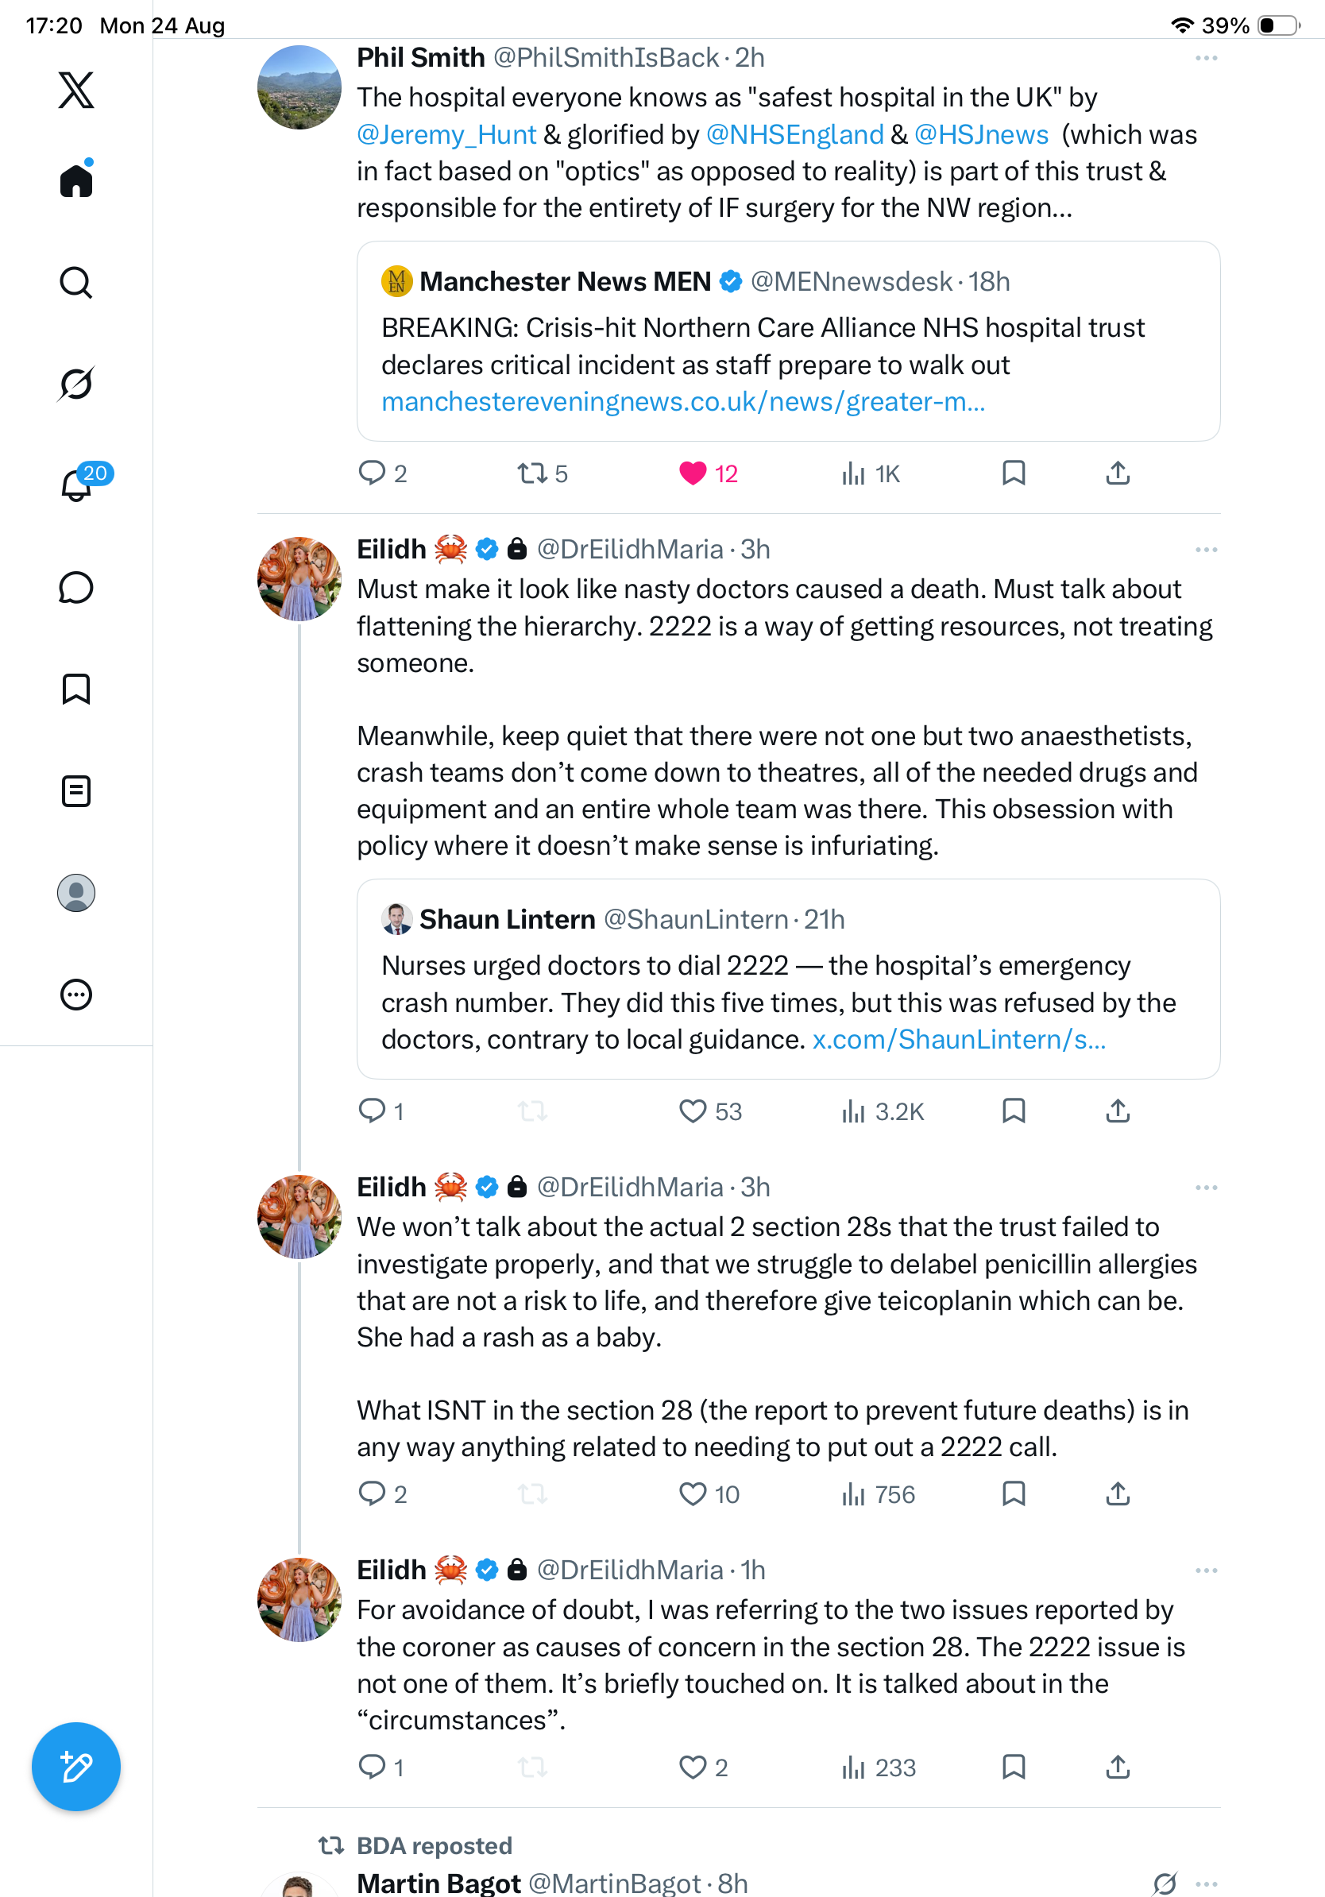Open the More circle menu in the sidebar
The width and height of the screenshot is (1325, 1897).
tap(76, 995)
